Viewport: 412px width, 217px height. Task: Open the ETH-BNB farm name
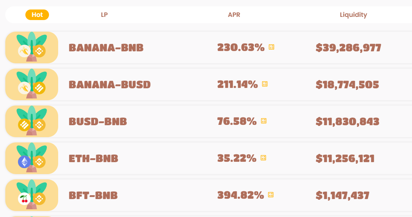point(93,159)
